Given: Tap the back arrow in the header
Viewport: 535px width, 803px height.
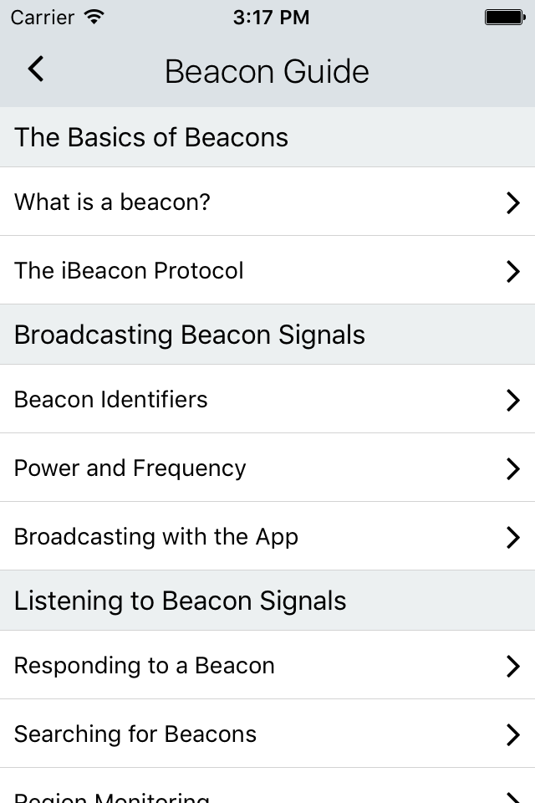Looking at the screenshot, I should pos(36,69).
